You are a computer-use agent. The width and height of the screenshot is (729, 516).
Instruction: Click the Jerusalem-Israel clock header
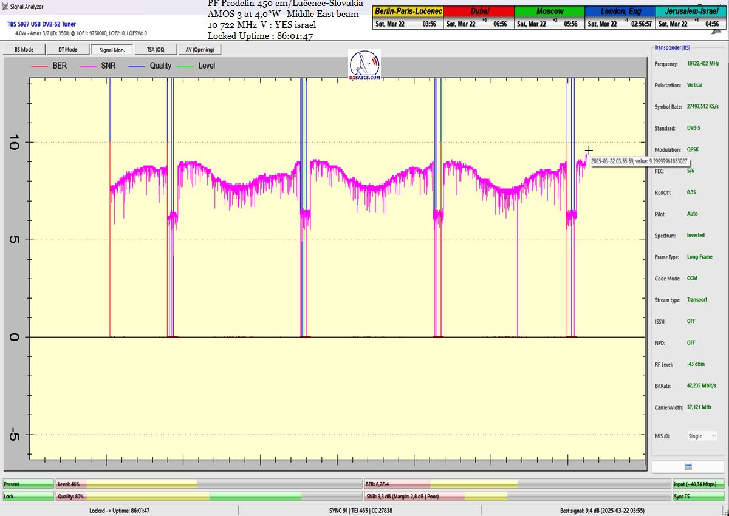click(x=691, y=12)
